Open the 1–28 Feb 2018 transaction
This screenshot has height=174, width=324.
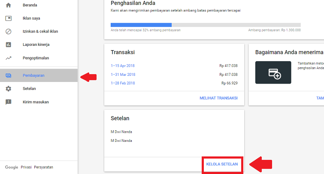coord(123,83)
